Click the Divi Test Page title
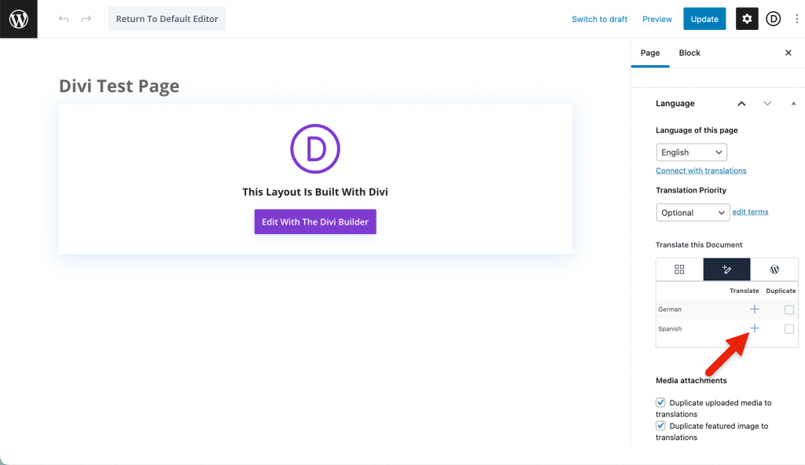The height and width of the screenshot is (465, 805). [119, 86]
